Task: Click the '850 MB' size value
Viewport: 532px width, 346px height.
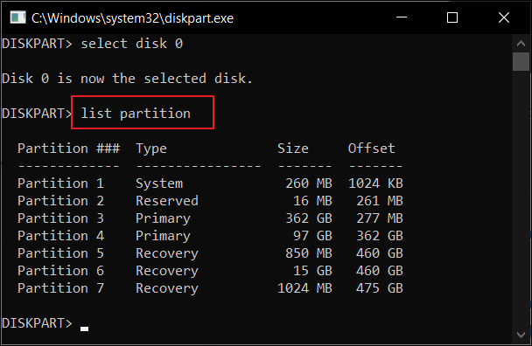Action: (x=309, y=253)
